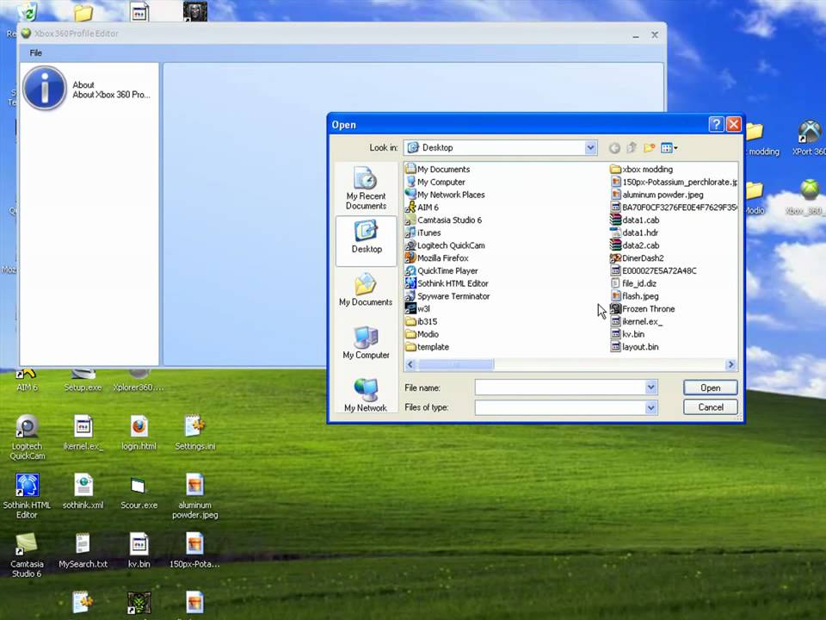826x620 pixels.
Task: Go back to last folder visited
Action: (x=614, y=148)
